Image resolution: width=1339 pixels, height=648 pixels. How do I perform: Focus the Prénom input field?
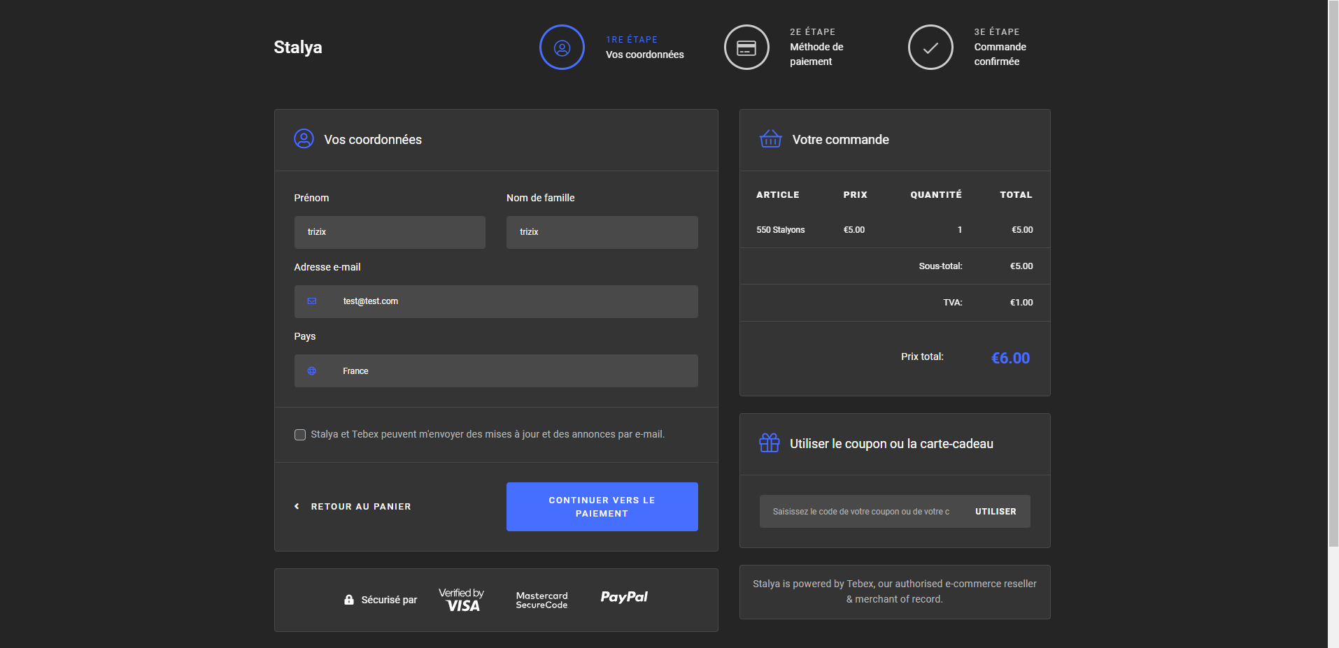(x=390, y=232)
